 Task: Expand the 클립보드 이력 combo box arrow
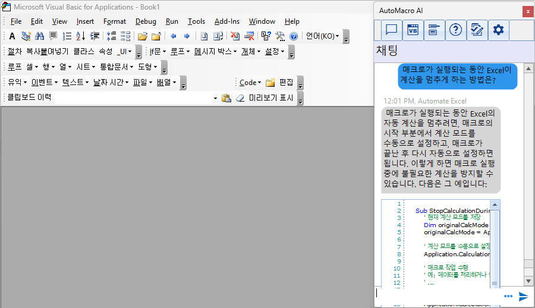point(215,98)
